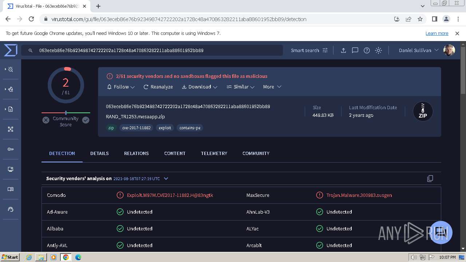Open the Windows Start menu
The image size is (466, 262).
pyautogui.click(x=10, y=257)
